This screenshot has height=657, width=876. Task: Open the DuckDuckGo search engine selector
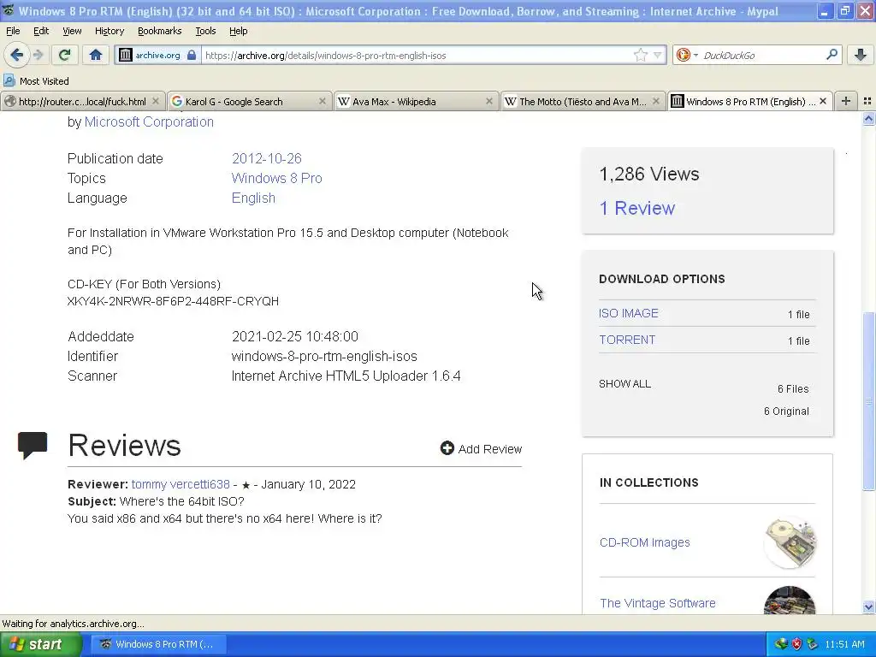pos(687,55)
